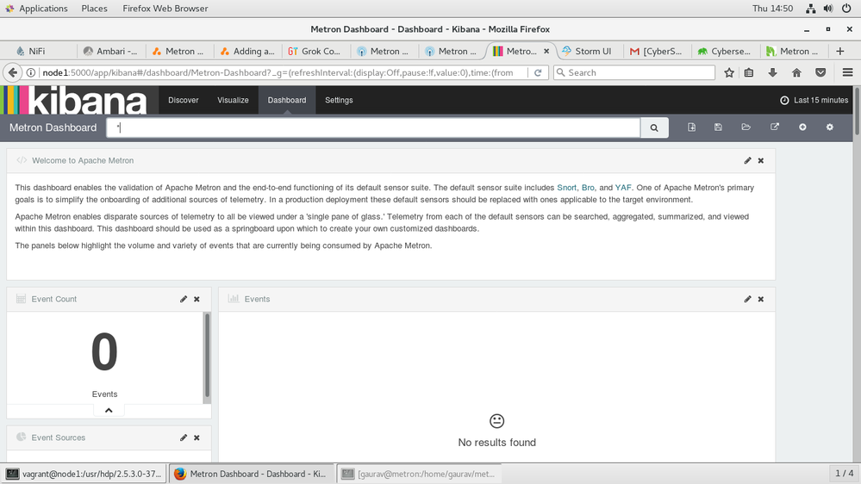Save the dashboard using the floppy icon
Image resolution: width=861 pixels, height=484 pixels.
[x=718, y=127]
